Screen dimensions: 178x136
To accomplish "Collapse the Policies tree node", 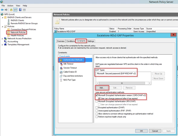I will point(2,27).
